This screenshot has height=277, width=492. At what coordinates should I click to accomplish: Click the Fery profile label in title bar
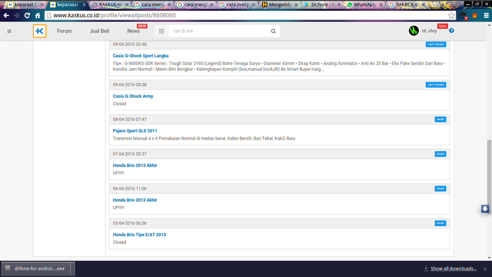[454, 4]
